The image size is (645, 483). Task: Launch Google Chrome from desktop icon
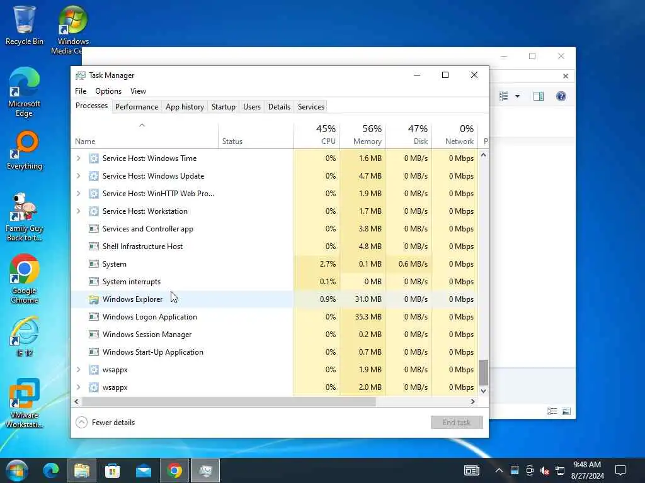point(25,279)
